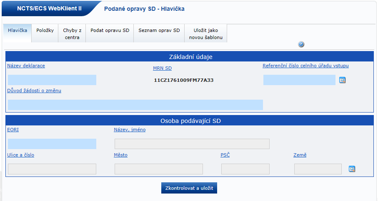Click the EORI label link
The image size is (378, 201).
pos(13,130)
